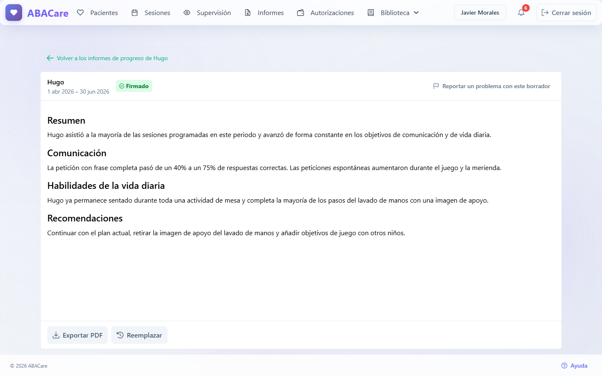Navigate to Informes
Screen dimensions: 602x376
264,13
